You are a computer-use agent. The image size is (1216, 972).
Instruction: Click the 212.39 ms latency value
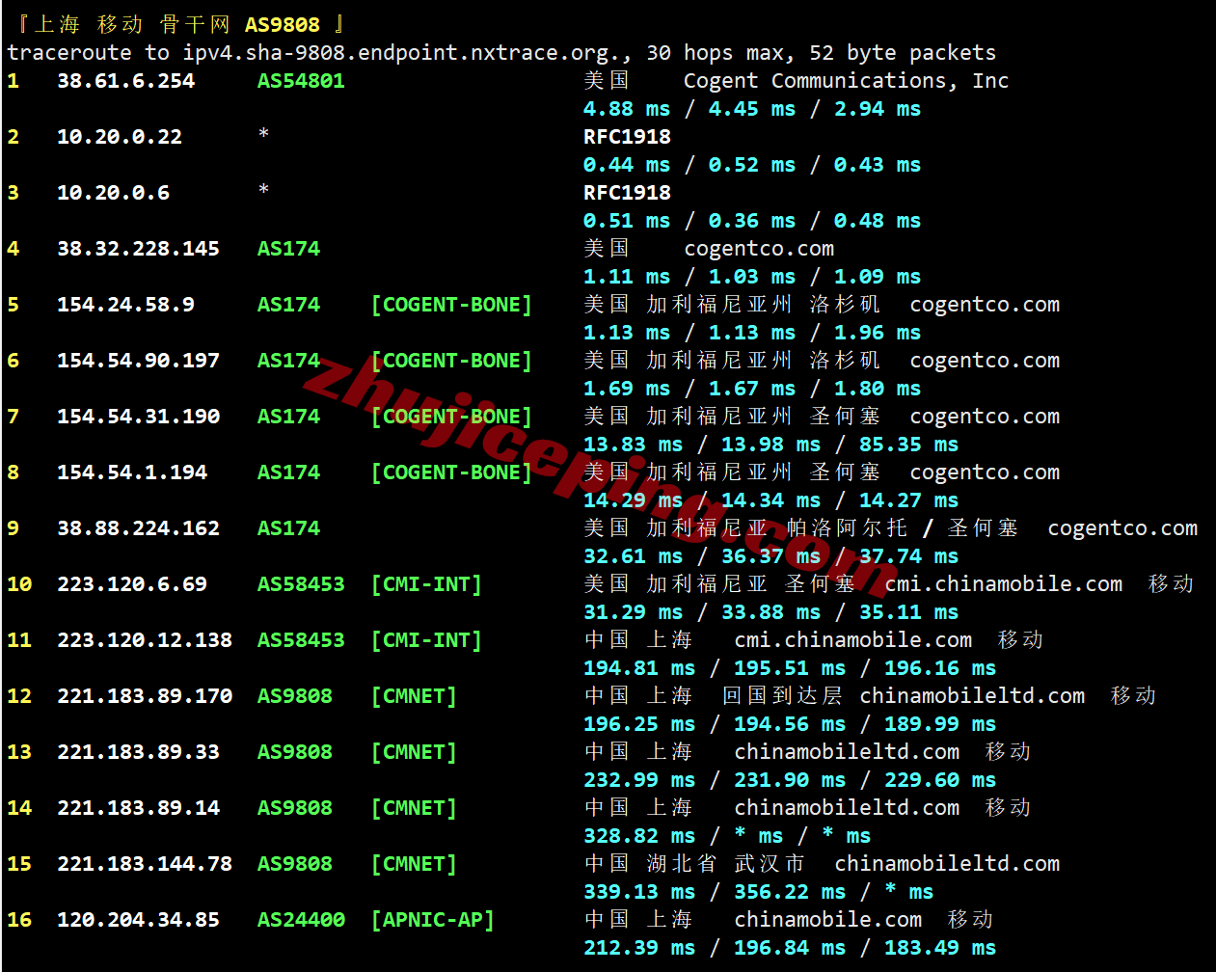[639, 948]
